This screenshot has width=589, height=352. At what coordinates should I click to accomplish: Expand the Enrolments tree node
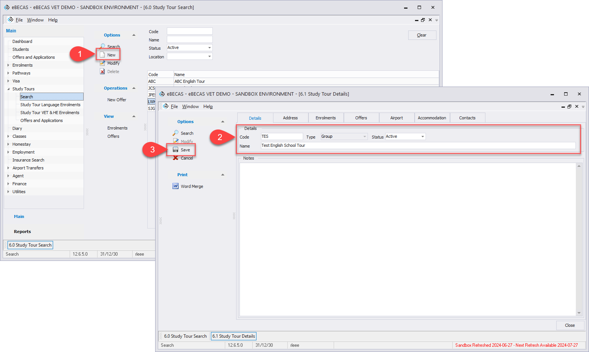point(8,65)
